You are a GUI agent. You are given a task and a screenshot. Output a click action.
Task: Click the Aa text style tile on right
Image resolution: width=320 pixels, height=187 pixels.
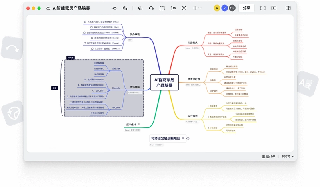tap(307, 84)
